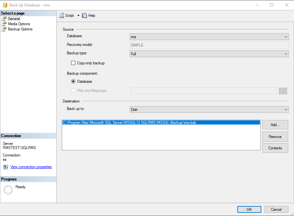Click the filegroups browse ellipsis button
Image resolution: width=294 pixels, height=216 pixels.
pos(283,91)
